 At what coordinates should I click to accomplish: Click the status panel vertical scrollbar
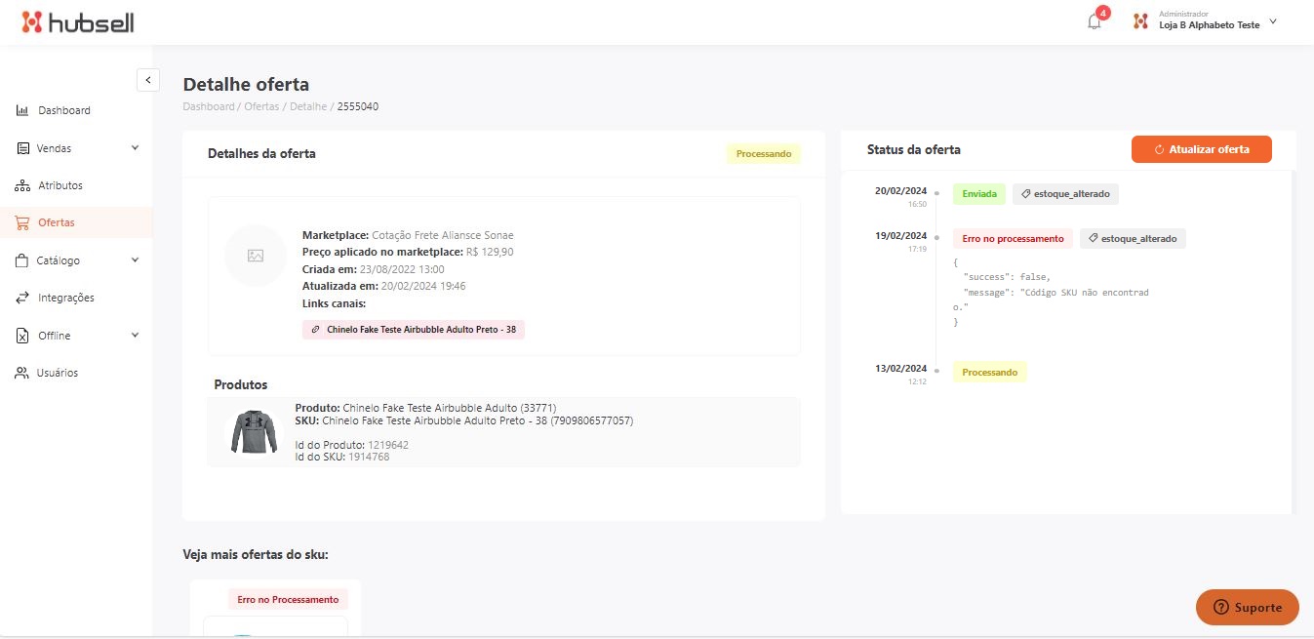tap(1294, 341)
